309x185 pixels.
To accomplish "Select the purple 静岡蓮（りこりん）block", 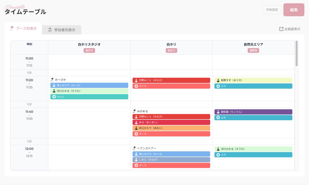I will (x=253, y=112).
